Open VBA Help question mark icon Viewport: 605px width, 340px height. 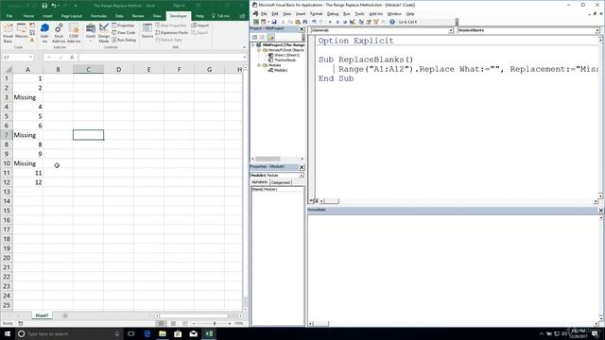[392, 22]
